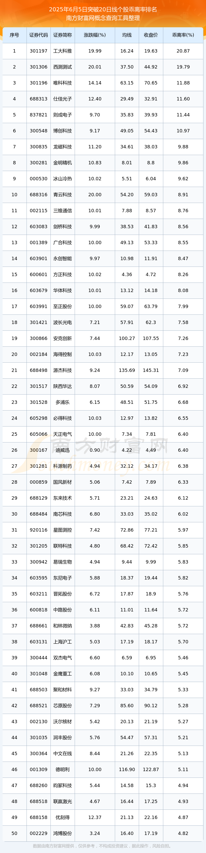Select stock code 603901

tap(38, 258)
